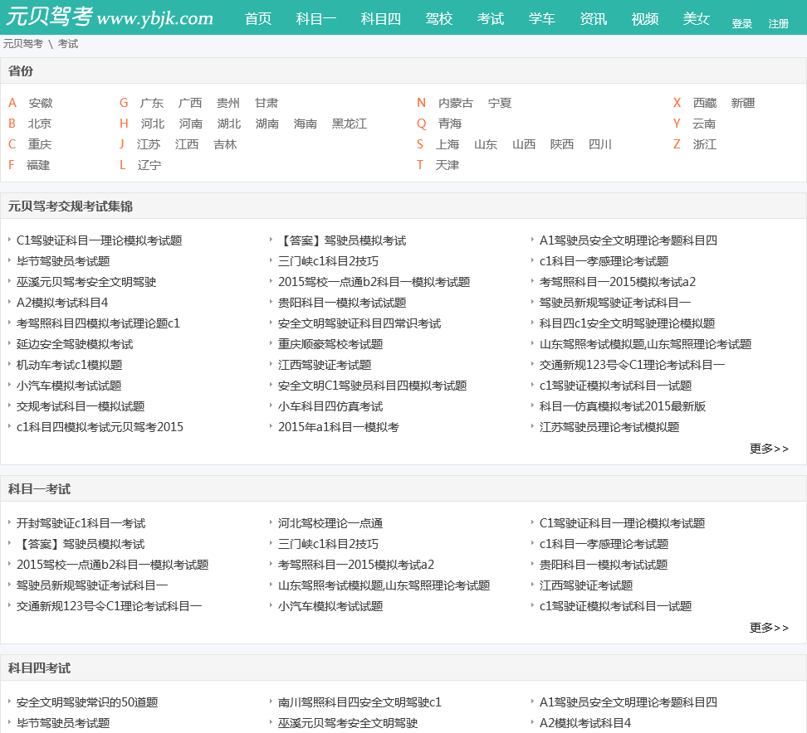807x733 pixels.
Task: Select province 广东
Action: 152,103
